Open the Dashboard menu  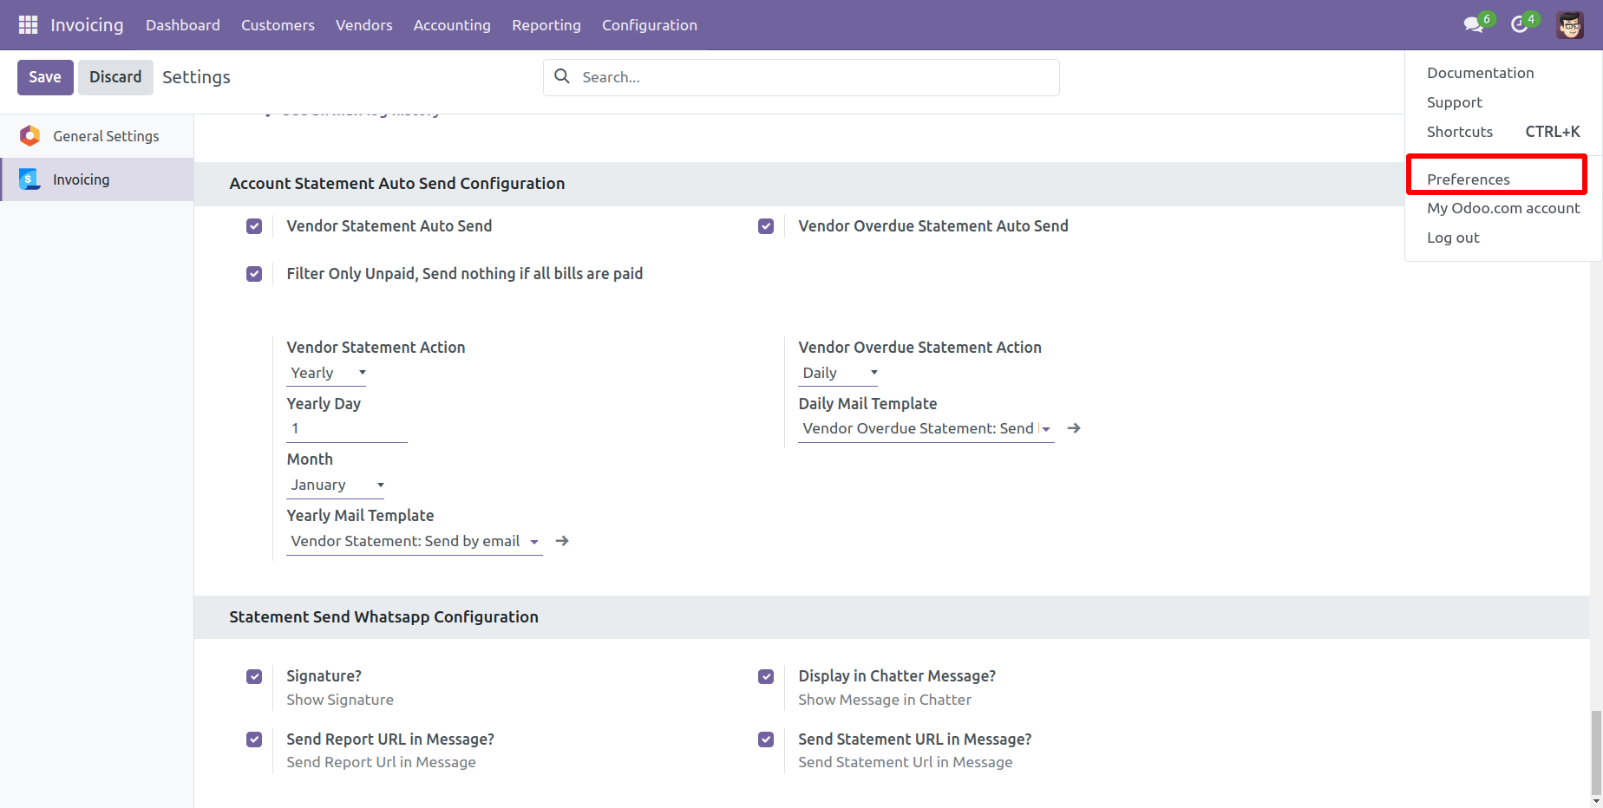[183, 25]
